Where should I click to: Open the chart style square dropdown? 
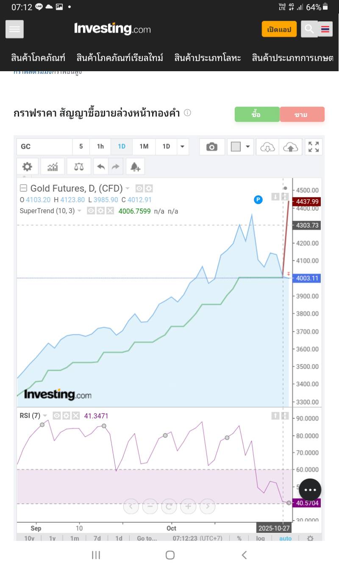tap(240, 147)
